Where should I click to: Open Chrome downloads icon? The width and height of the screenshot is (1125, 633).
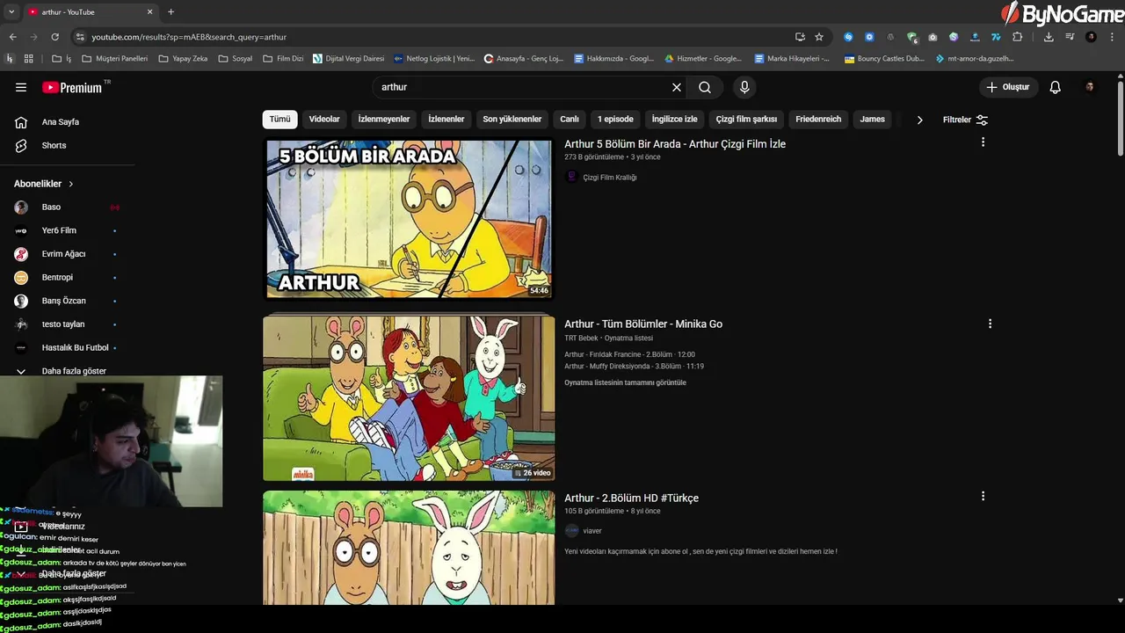(x=1049, y=37)
